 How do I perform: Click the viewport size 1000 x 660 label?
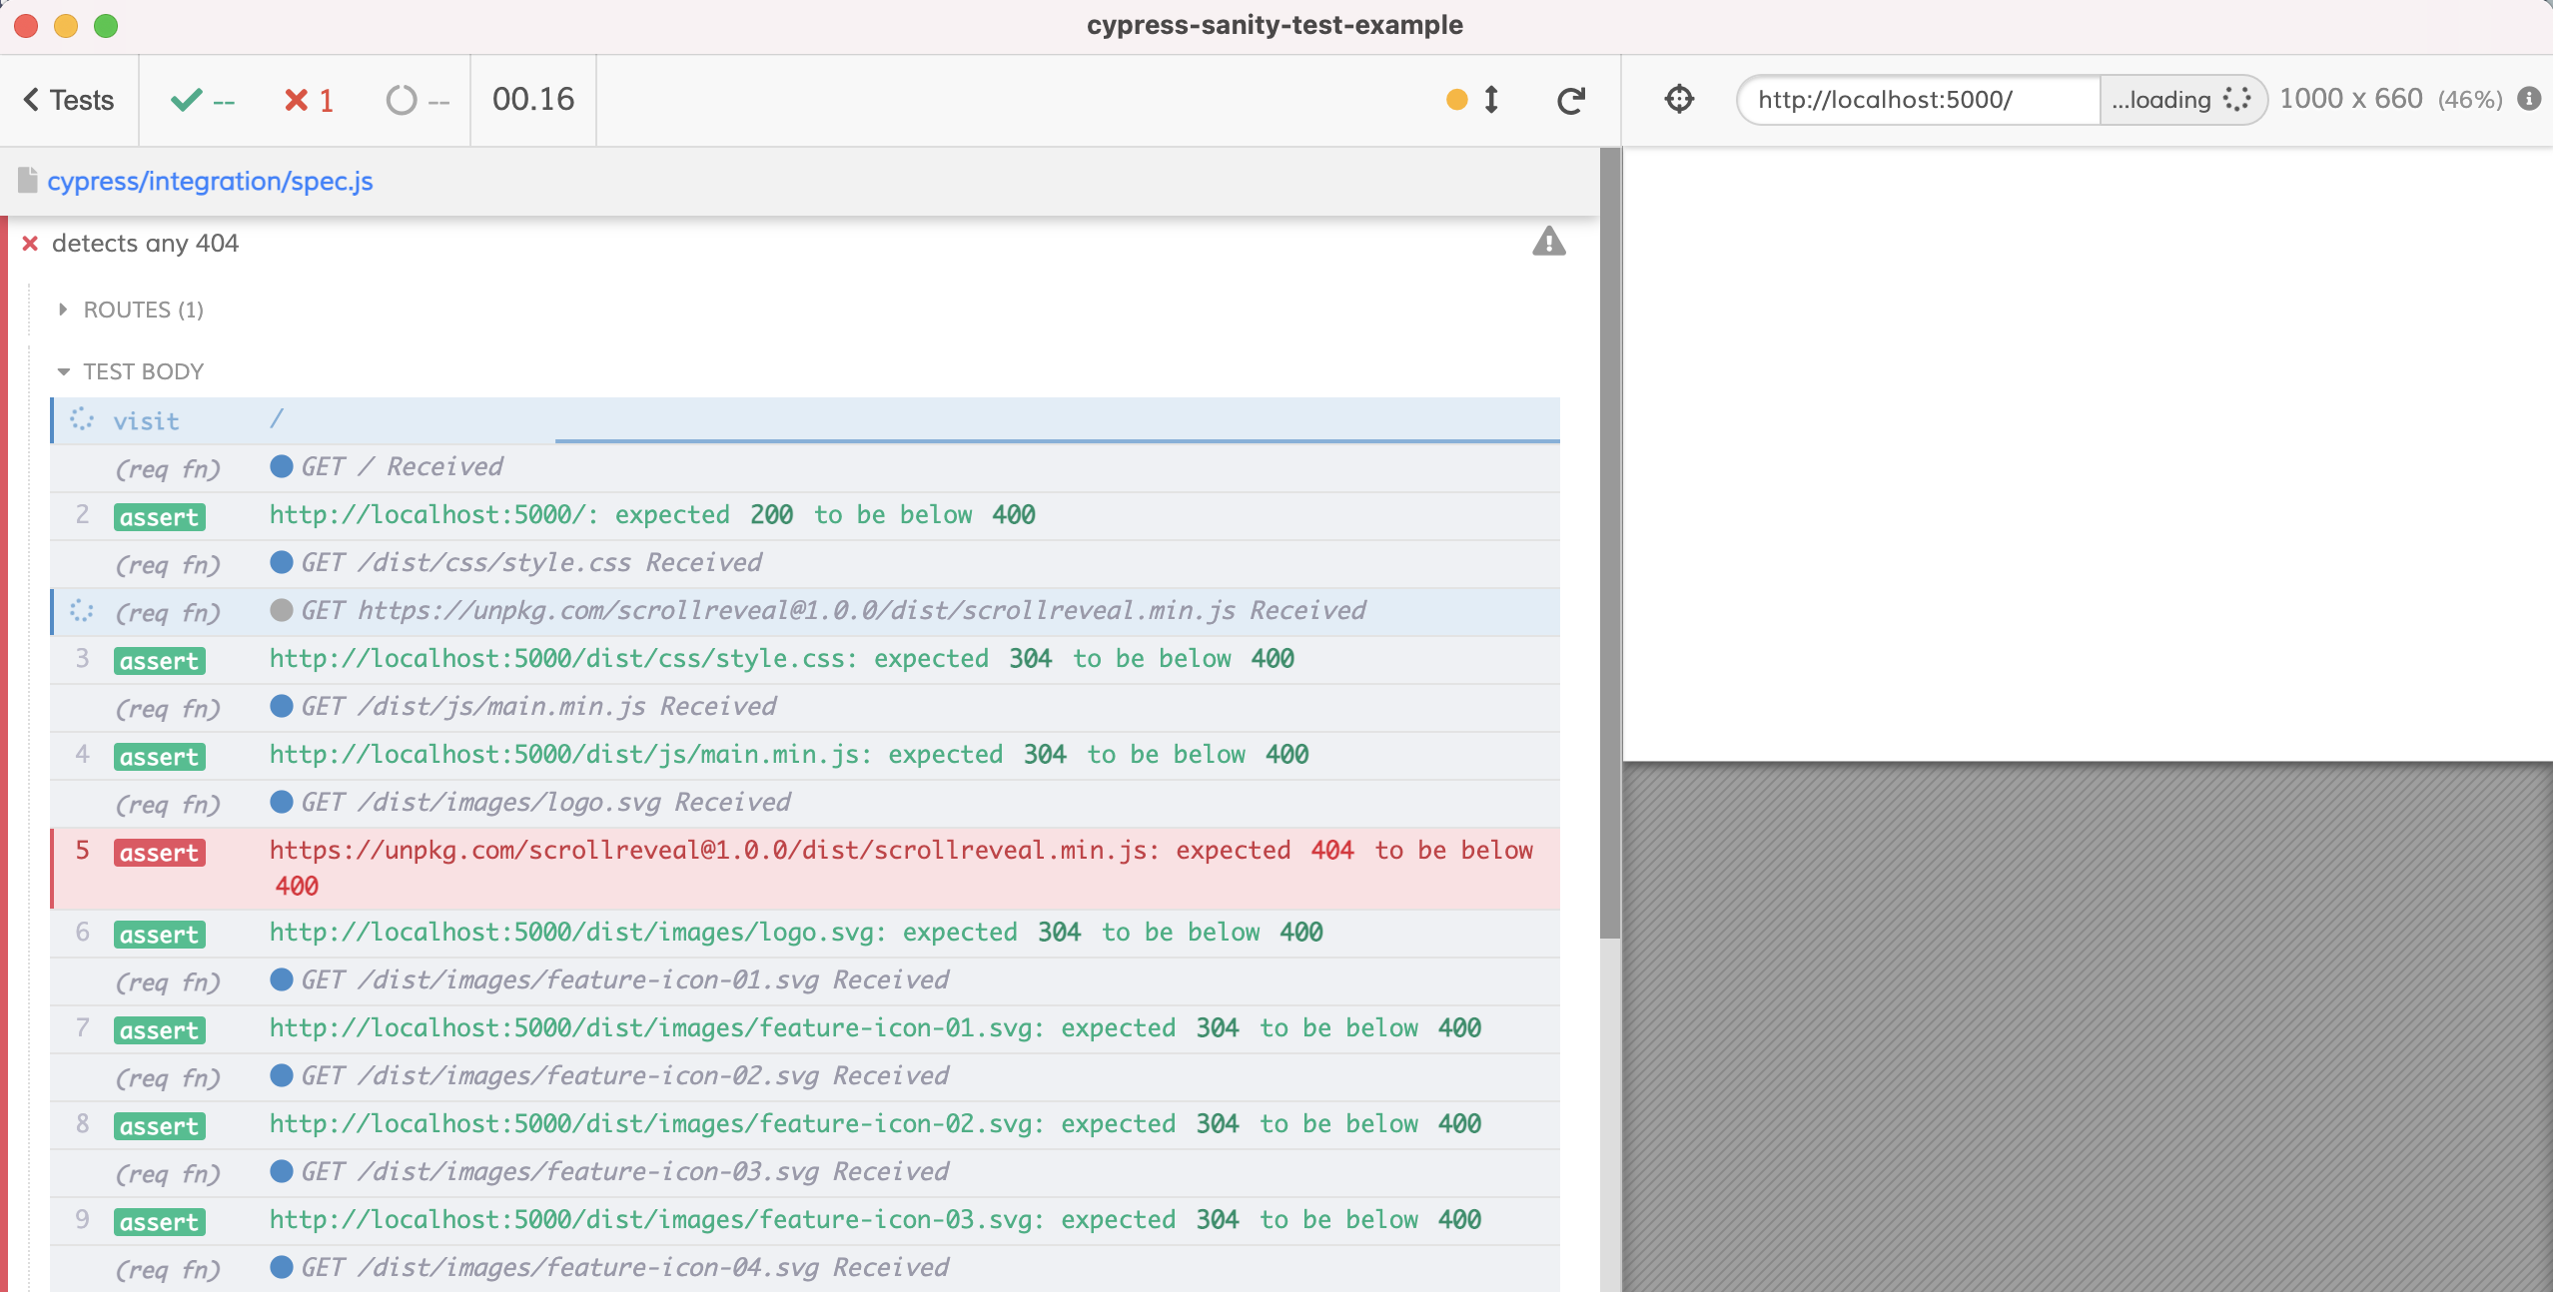[2350, 99]
